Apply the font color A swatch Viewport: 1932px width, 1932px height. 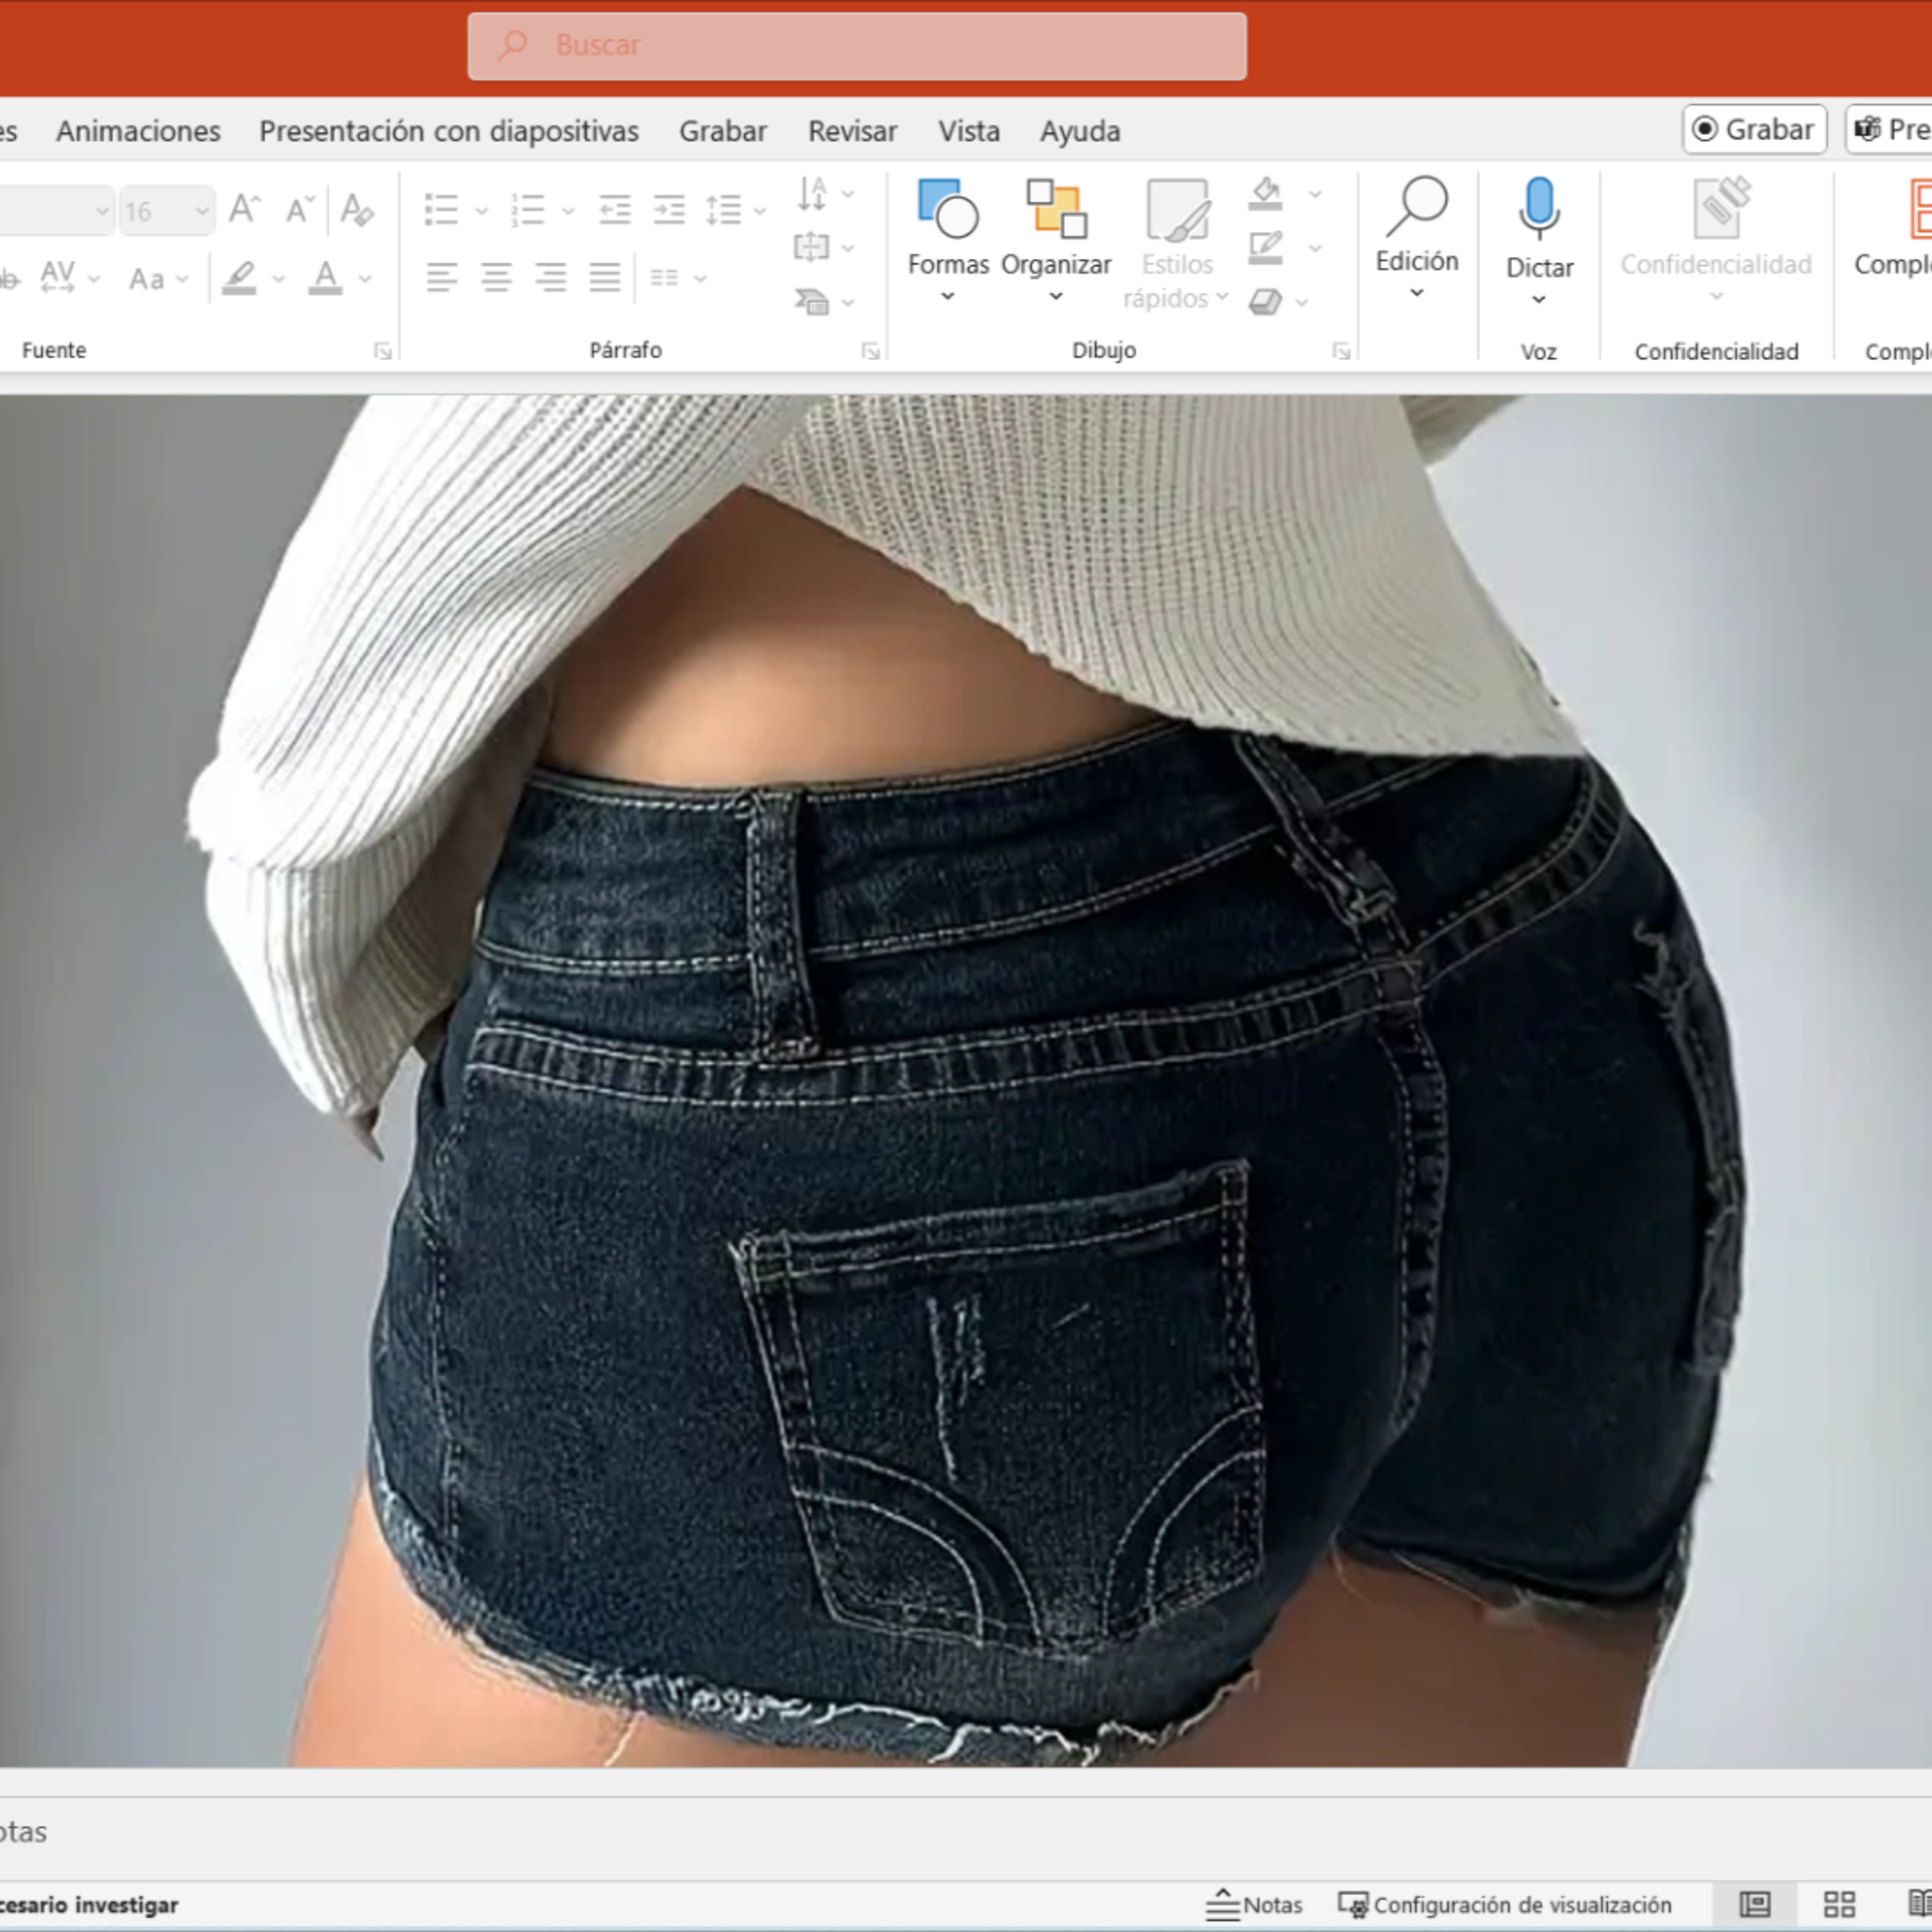[325, 278]
